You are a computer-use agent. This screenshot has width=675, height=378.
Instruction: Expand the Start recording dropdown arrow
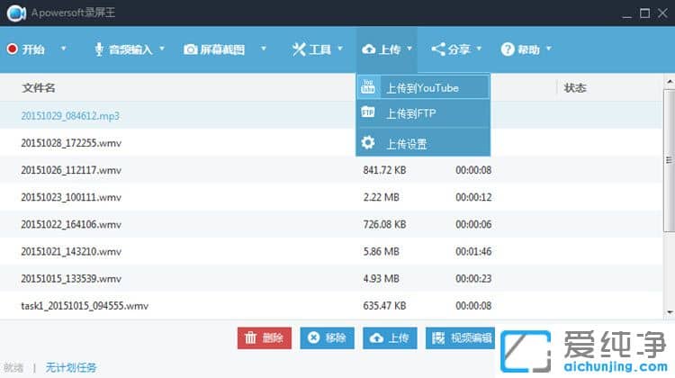(x=63, y=49)
